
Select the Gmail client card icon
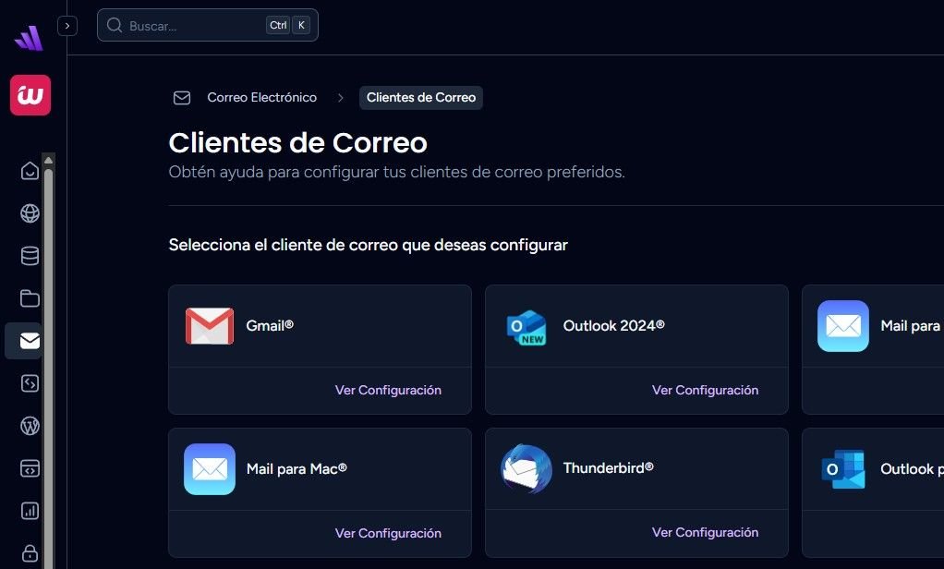209,325
